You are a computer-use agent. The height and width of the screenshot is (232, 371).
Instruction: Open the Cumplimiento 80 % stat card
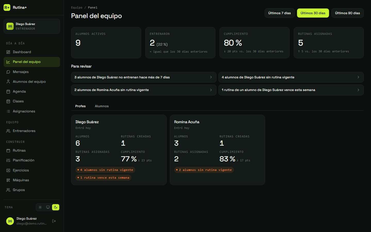click(255, 43)
